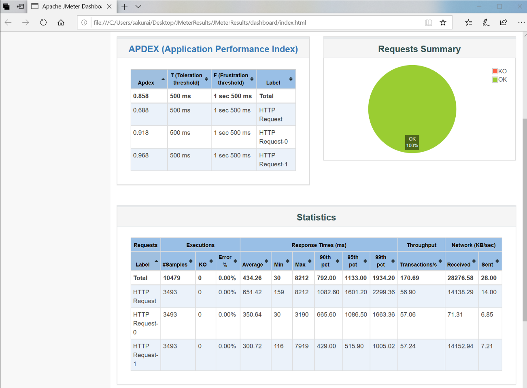The image size is (527, 388).
Task: Open a new tab with plus
Action: [125, 6]
